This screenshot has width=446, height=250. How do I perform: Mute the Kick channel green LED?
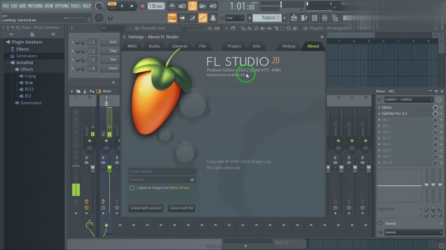pos(72,42)
